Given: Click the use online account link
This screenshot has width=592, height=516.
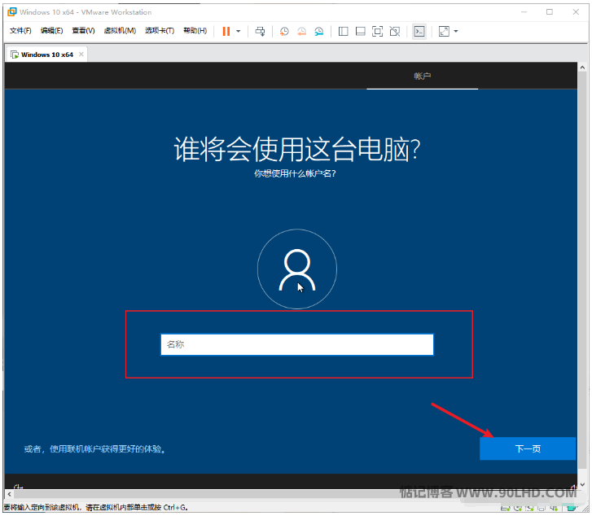Looking at the screenshot, I should (95, 448).
